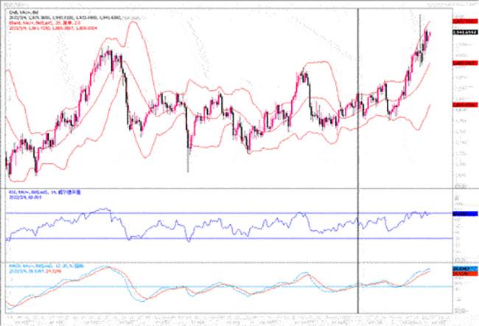Select the RSI lower oversold level line
Screen dimensions: 479x326
221,238
